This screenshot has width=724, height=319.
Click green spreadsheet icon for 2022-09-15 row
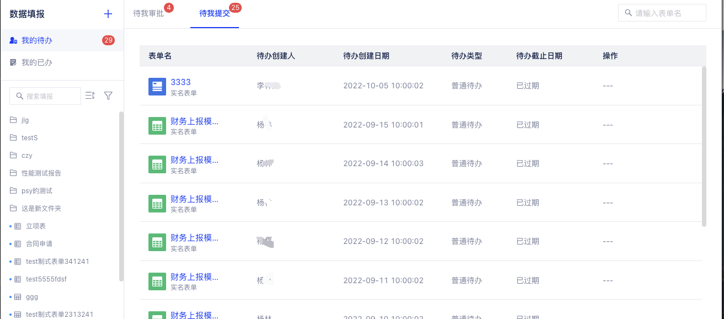(157, 125)
